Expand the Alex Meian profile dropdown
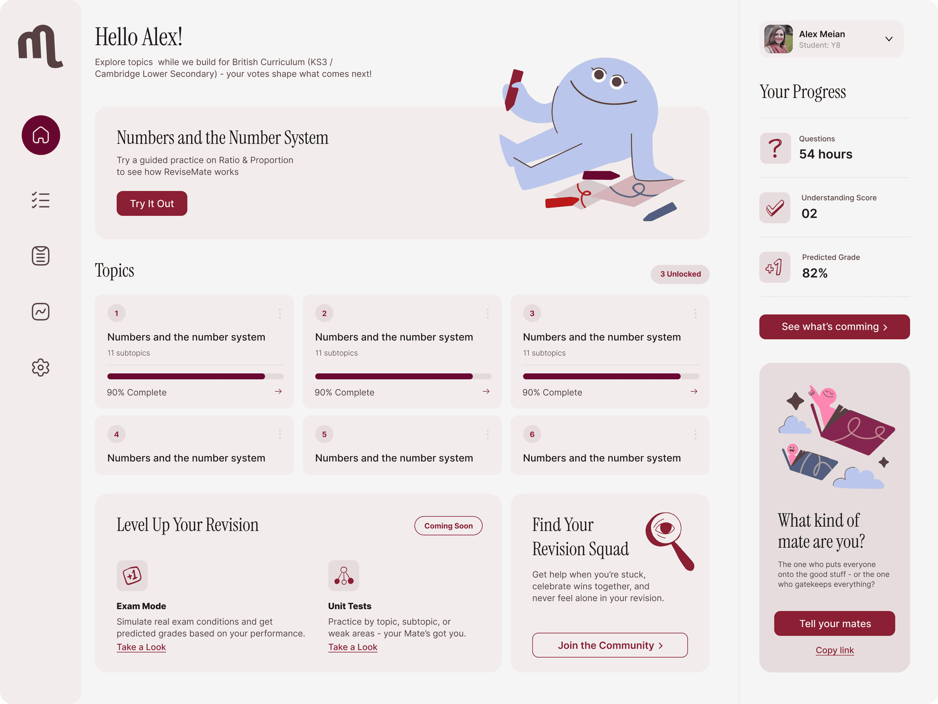This screenshot has height=704, width=938. coord(889,39)
